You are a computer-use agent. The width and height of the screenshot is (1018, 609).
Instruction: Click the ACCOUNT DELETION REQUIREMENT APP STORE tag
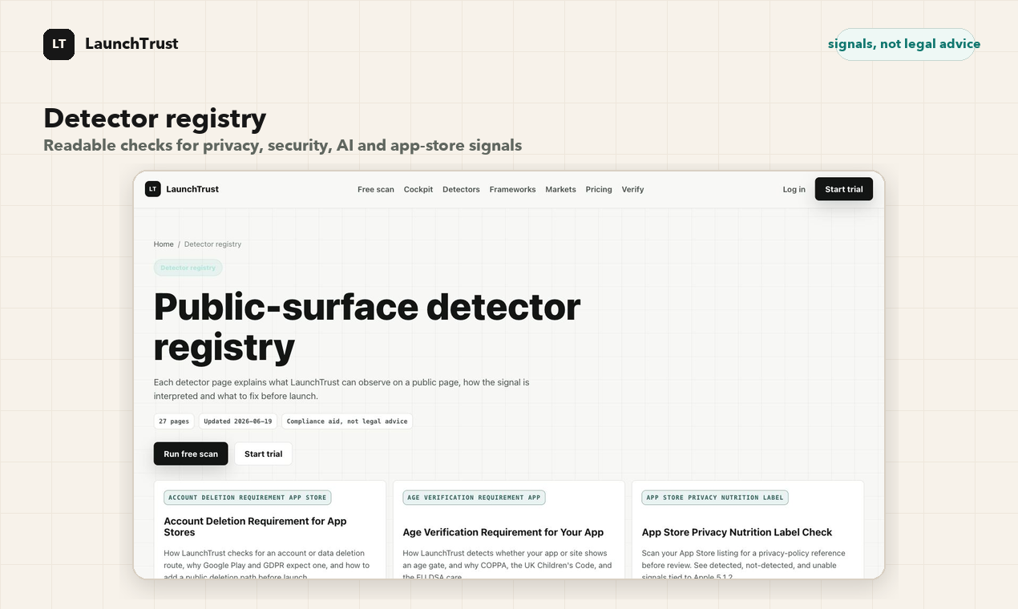(248, 498)
